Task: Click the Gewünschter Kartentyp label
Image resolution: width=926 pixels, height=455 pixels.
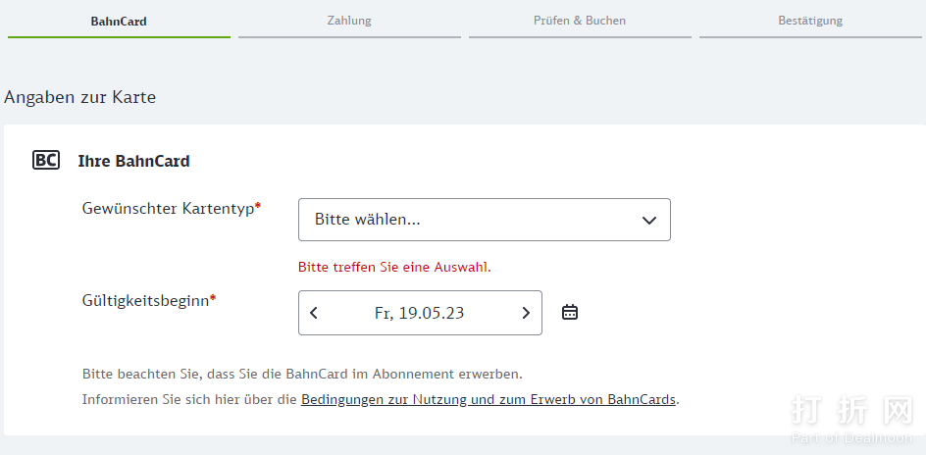Action: coord(171,208)
